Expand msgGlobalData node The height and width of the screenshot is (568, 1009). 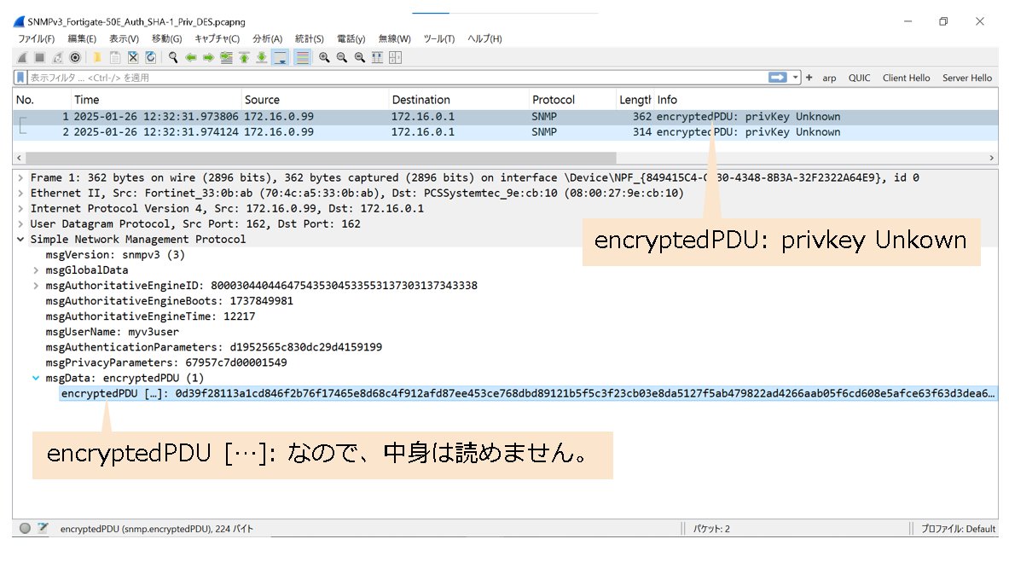tap(36, 270)
